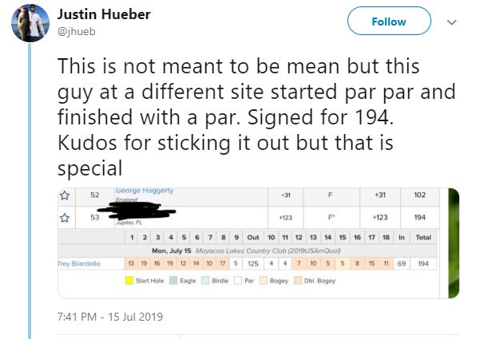Click the Eagle legend color swatch
The image size is (480, 339).
[175, 281]
